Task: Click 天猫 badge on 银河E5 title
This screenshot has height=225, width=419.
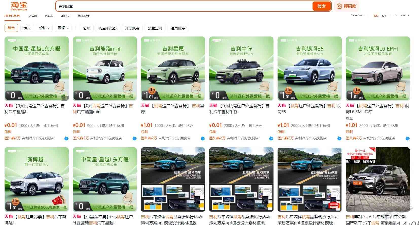Action: click(282, 105)
